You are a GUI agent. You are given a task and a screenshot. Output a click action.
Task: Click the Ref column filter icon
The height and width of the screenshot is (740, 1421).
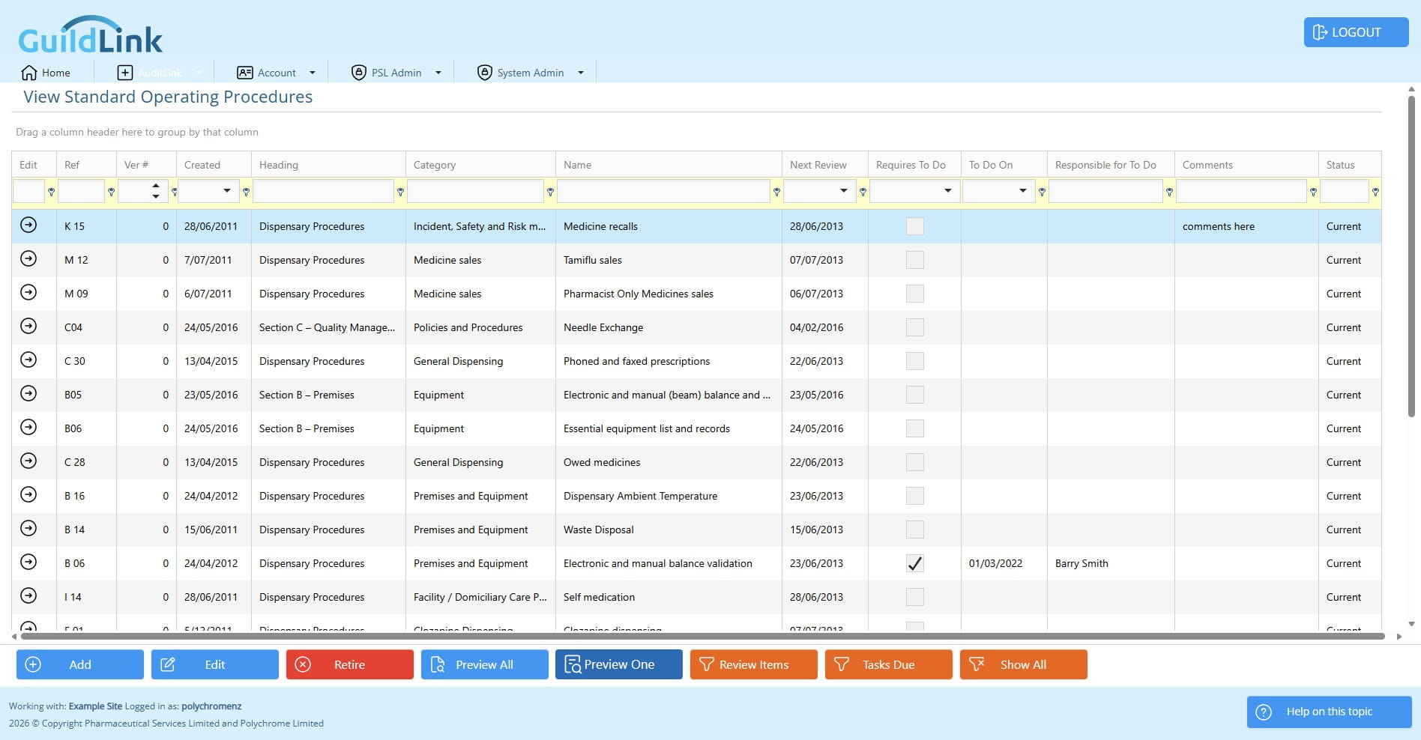tap(111, 192)
